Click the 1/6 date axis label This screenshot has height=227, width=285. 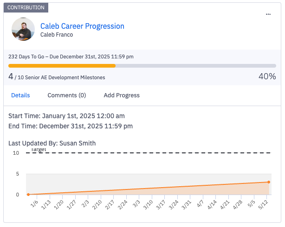coord(34,204)
